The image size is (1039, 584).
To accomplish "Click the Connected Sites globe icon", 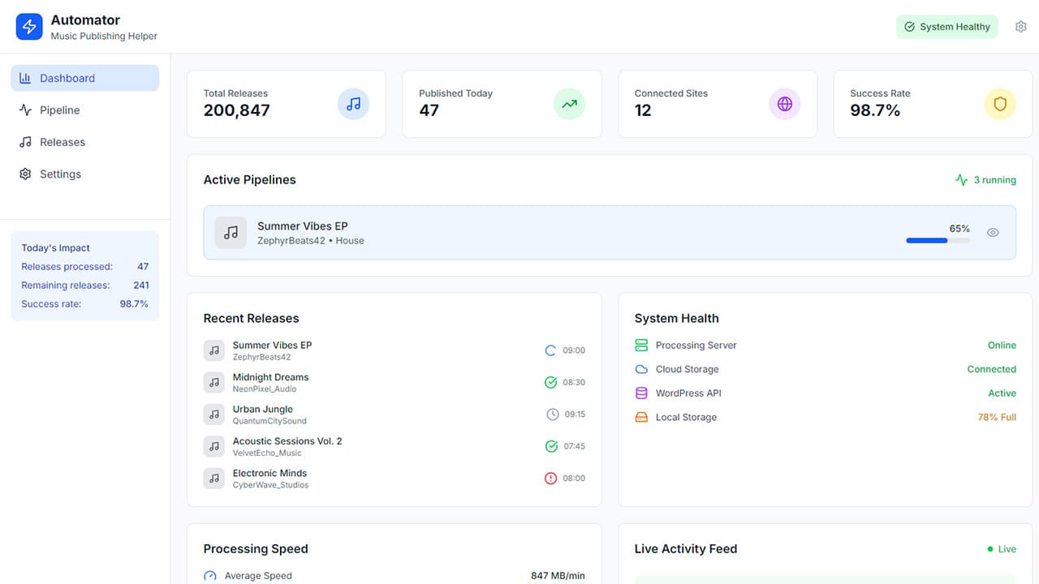I will pos(784,104).
